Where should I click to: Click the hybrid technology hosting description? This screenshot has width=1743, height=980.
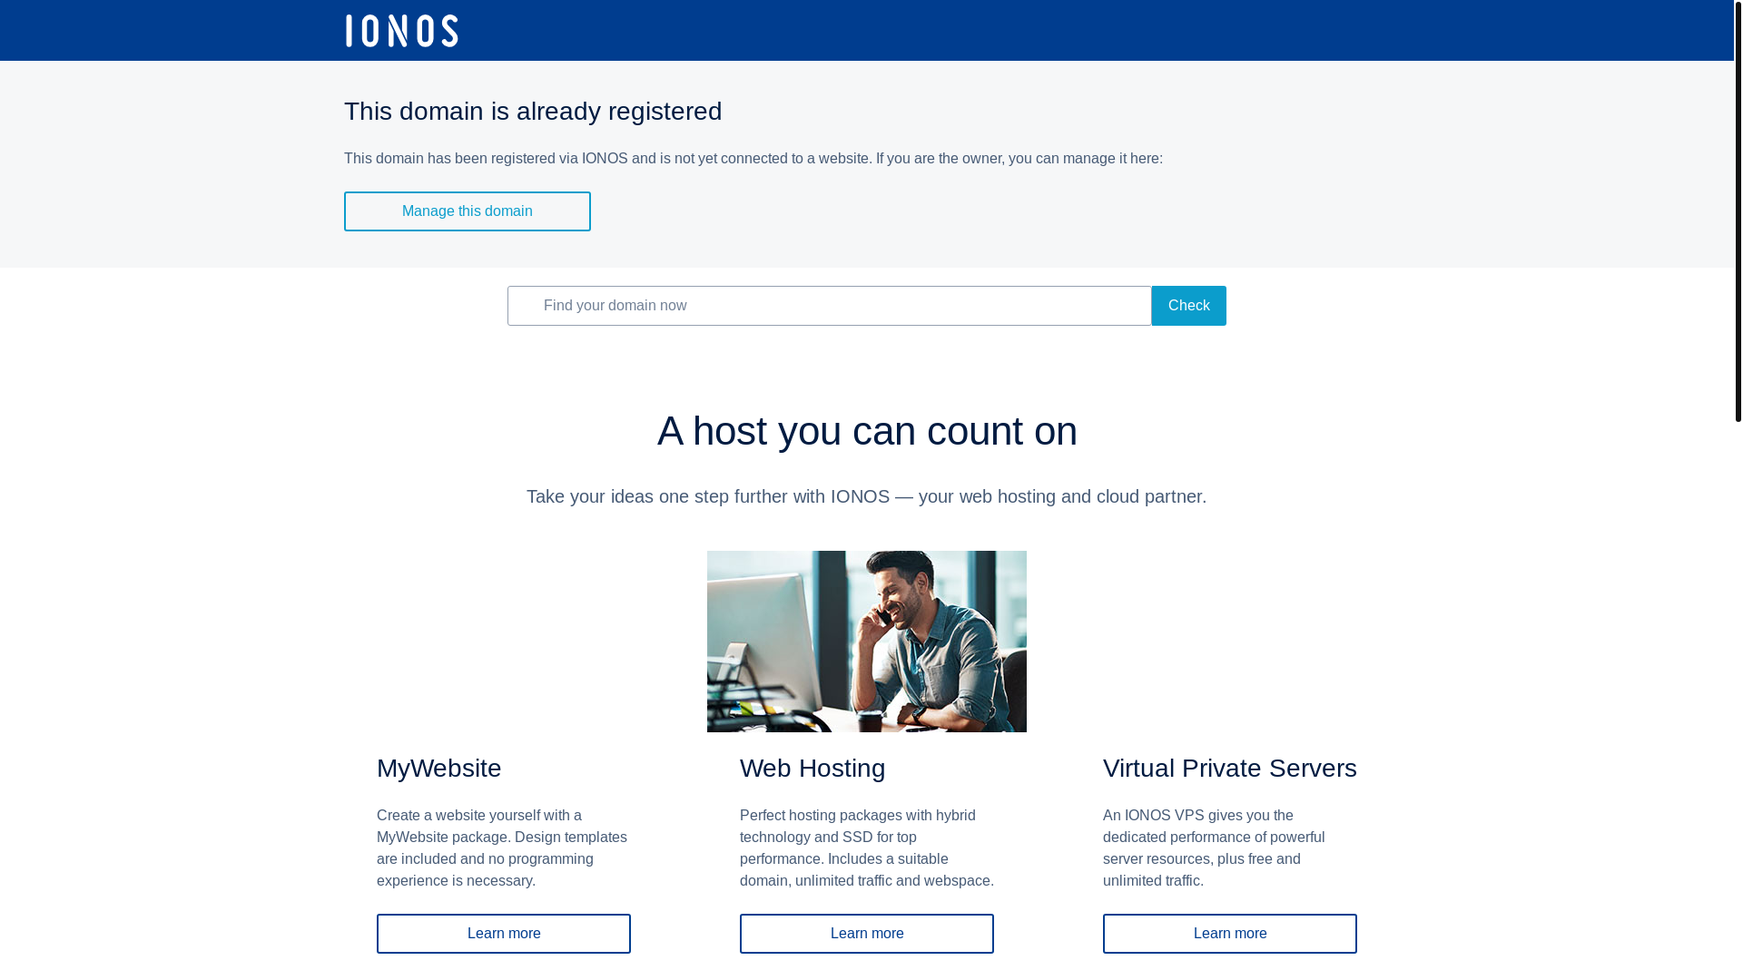tap(867, 848)
